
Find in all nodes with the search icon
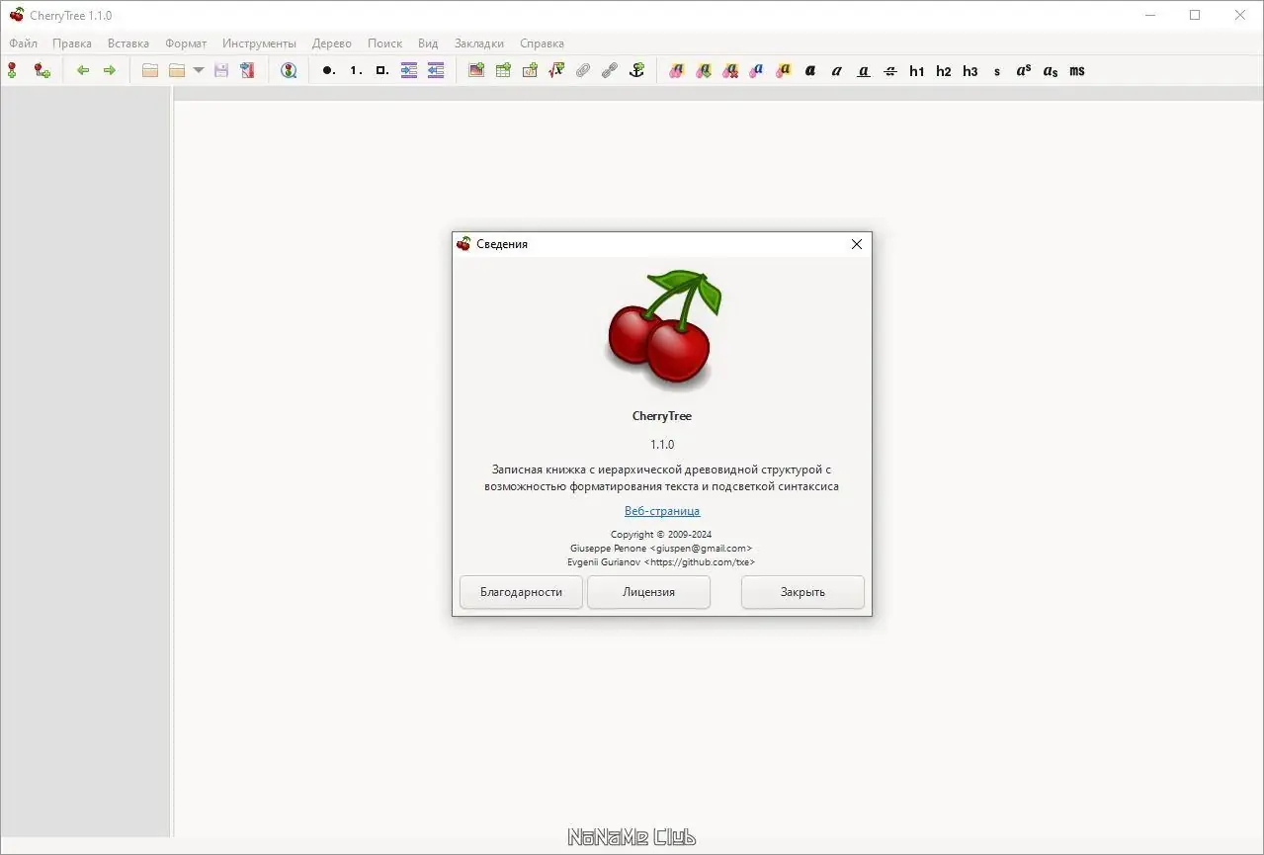(x=289, y=70)
